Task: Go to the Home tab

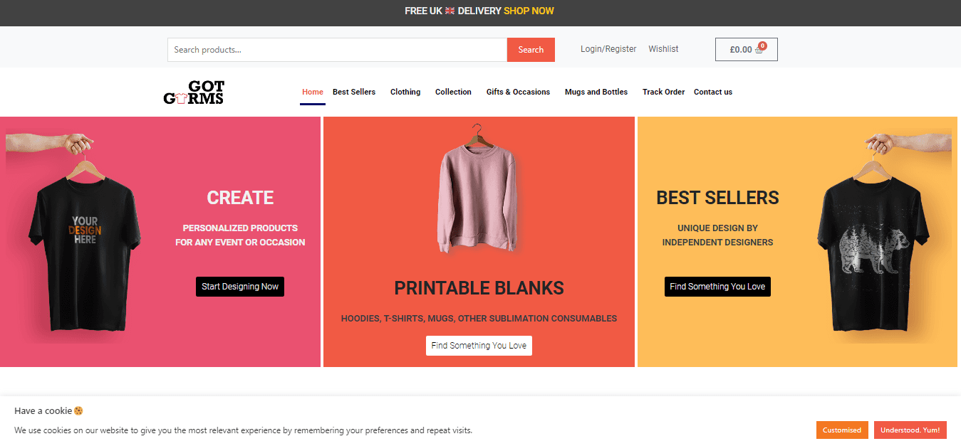Action: pyautogui.click(x=312, y=92)
